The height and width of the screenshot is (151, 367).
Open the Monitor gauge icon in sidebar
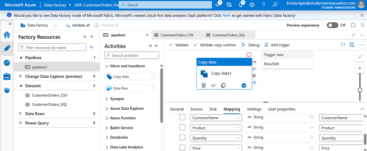pos(7,63)
